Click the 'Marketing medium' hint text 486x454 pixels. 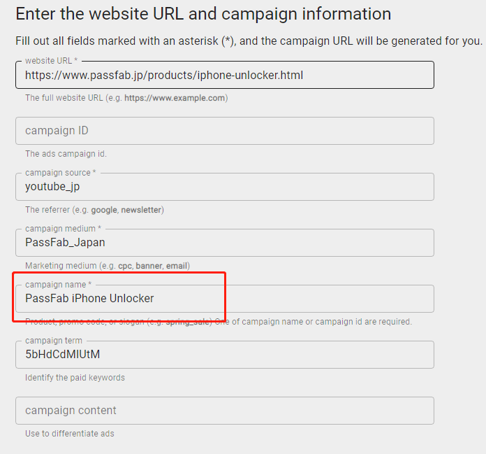click(108, 266)
